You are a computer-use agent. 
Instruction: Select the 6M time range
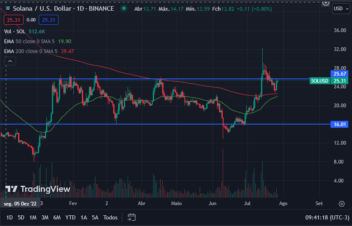pyautogui.click(x=57, y=217)
